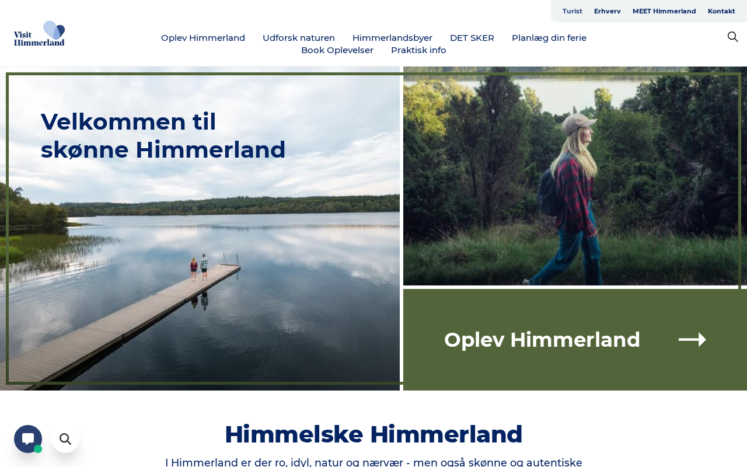Open the chat bubble widget
Image resolution: width=747 pixels, height=467 pixels.
click(28, 439)
